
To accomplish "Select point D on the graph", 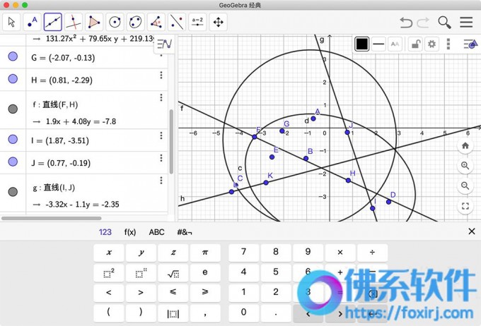I will tap(388, 202).
